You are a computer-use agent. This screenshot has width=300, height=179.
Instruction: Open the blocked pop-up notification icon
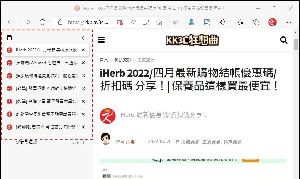coord(120,23)
